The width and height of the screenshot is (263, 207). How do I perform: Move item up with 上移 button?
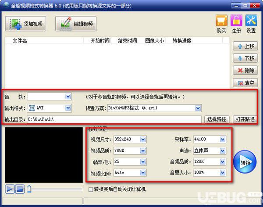tap(245, 46)
